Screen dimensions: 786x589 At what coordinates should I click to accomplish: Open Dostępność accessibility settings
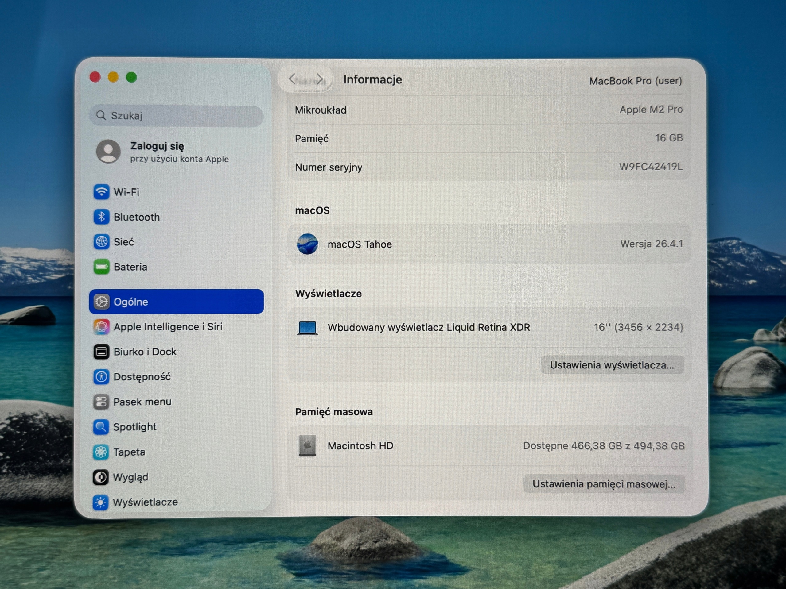[176, 377]
